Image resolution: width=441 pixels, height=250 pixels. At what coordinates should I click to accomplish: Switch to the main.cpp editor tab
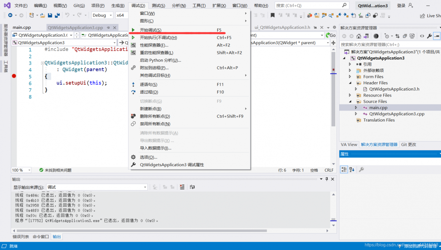(22, 27)
